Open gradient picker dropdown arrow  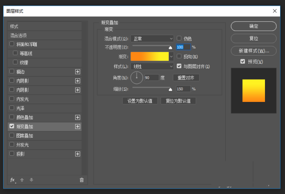click(x=171, y=57)
